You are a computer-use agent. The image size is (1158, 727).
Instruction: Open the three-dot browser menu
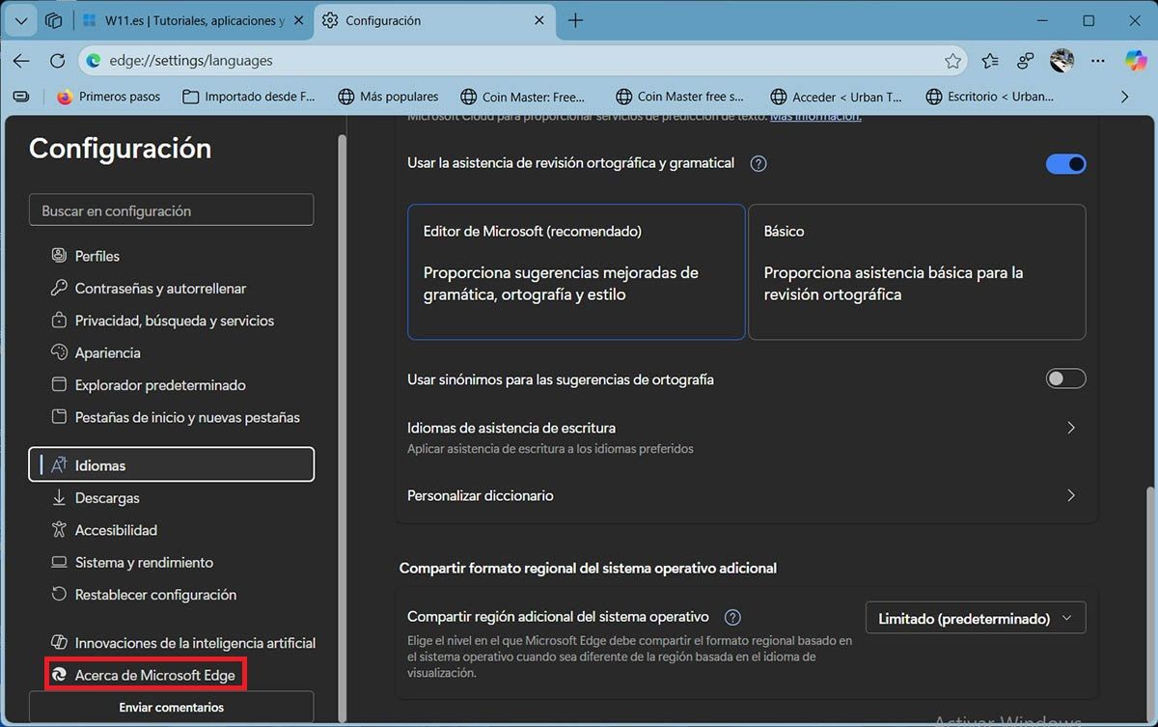[1097, 61]
